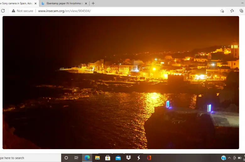Open the Favorites list icon

pos(232,11)
